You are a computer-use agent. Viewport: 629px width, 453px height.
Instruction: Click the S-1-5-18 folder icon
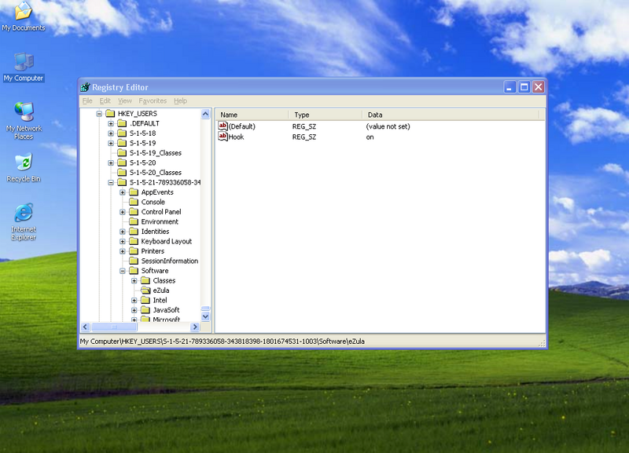click(122, 133)
